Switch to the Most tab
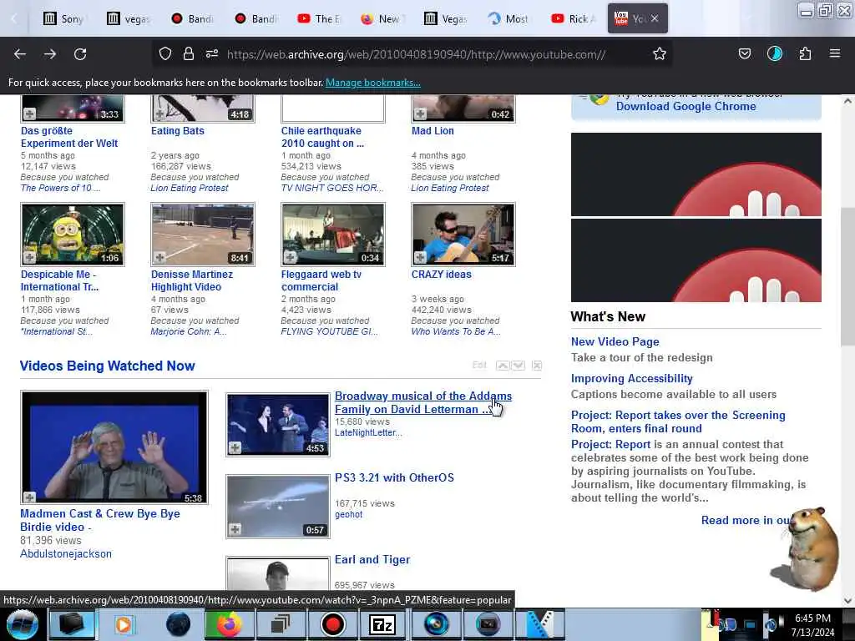The width and height of the screenshot is (855, 641). [x=508, y=18]
